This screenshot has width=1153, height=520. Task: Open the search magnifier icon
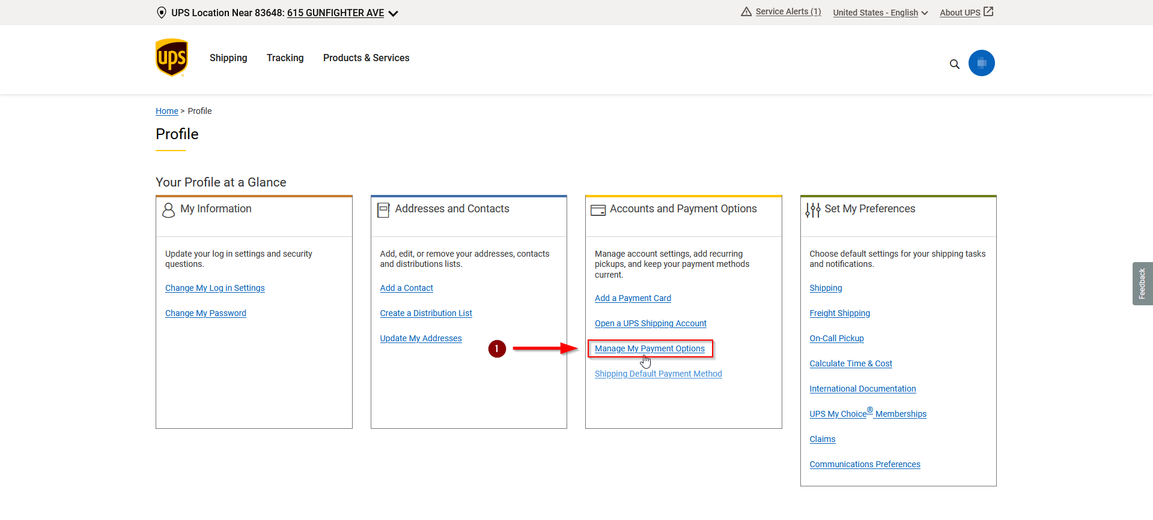point(954,64)
